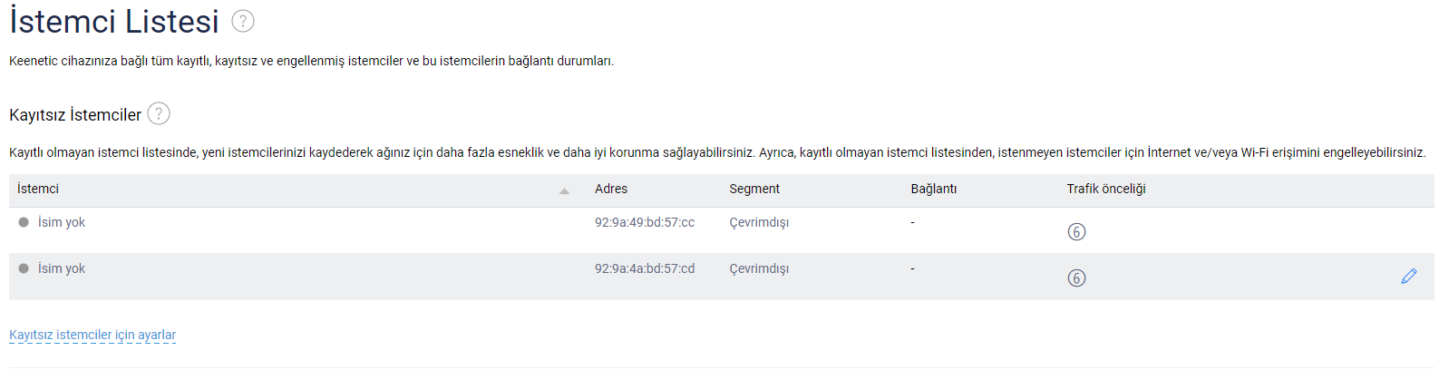Click MAC address 92:9a:4a:bd:57:cd
Viewport: 1439px width, 370px height.
(x=645, y=268)
